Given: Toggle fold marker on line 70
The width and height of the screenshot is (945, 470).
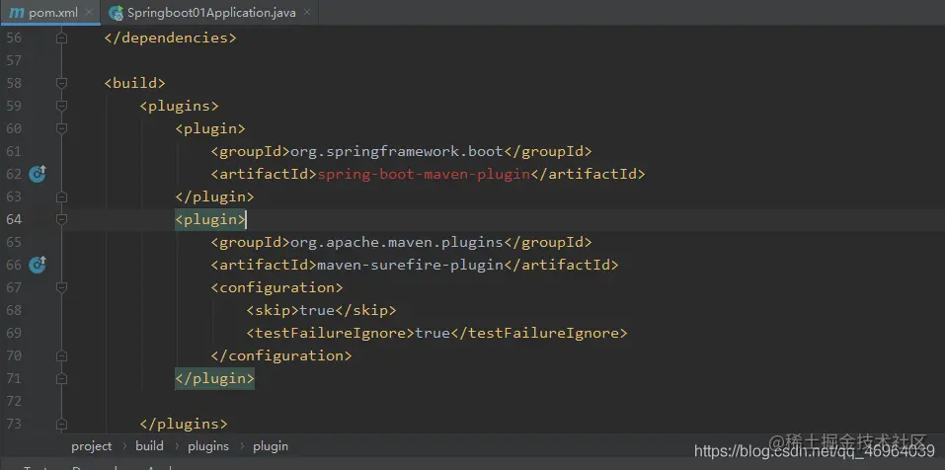Looking at the screenshot, I should (61, 355).
